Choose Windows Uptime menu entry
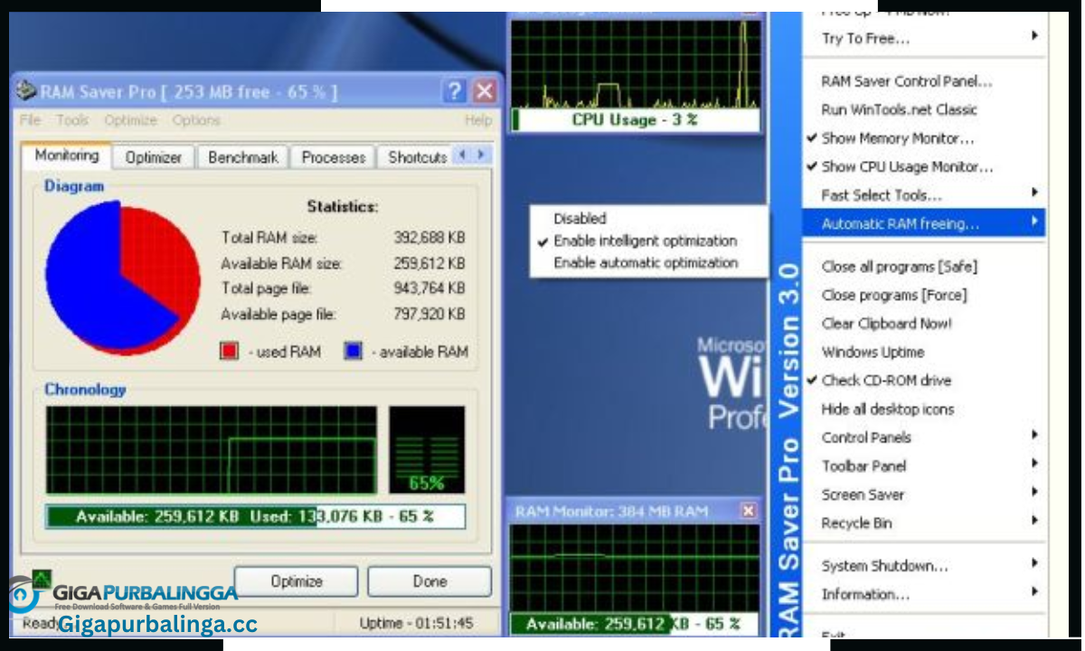 coord(924,352)
